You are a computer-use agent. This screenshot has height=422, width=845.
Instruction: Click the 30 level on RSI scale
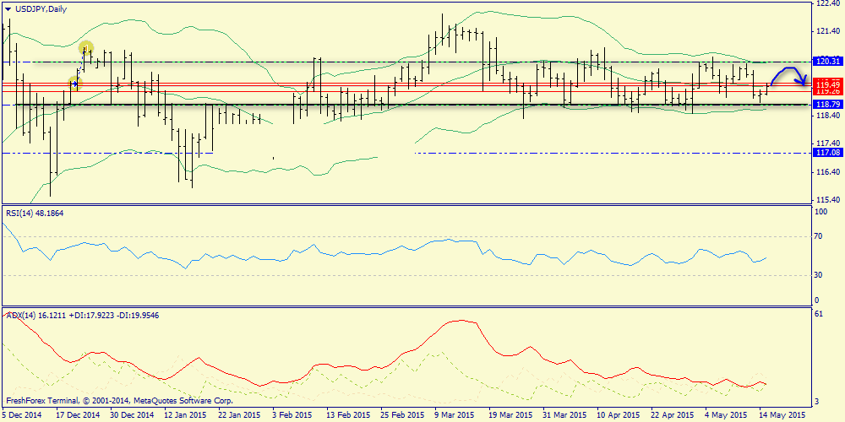pyautogui.click(x=819, y=275)
